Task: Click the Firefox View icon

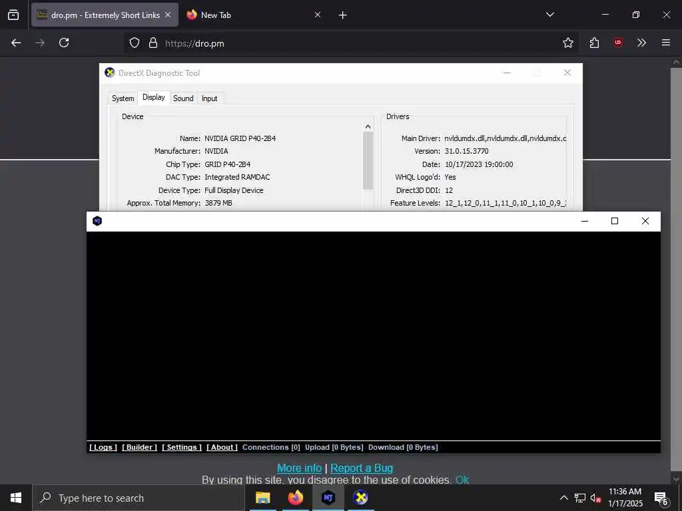Action: click(x=13, y=15)
